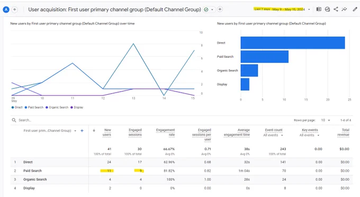Toggle the 'Direct' series in the chart legend

[x=17, y=107]
